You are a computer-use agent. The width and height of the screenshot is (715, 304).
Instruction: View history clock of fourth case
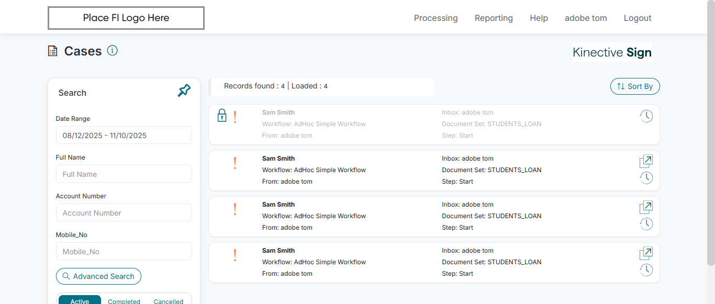pyautogui.click(x=646, y=270)
